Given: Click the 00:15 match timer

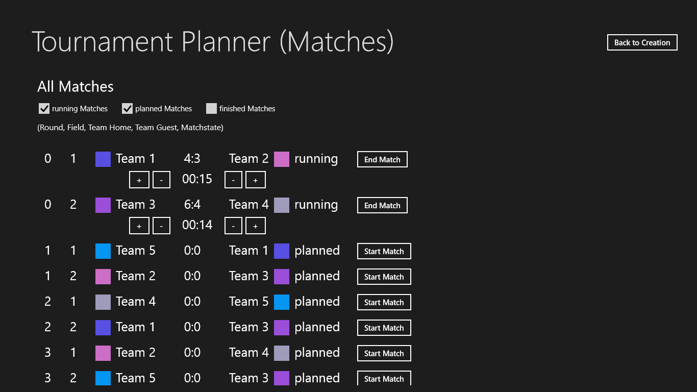Looking at the screenshot, I should (x=197, y=180).
